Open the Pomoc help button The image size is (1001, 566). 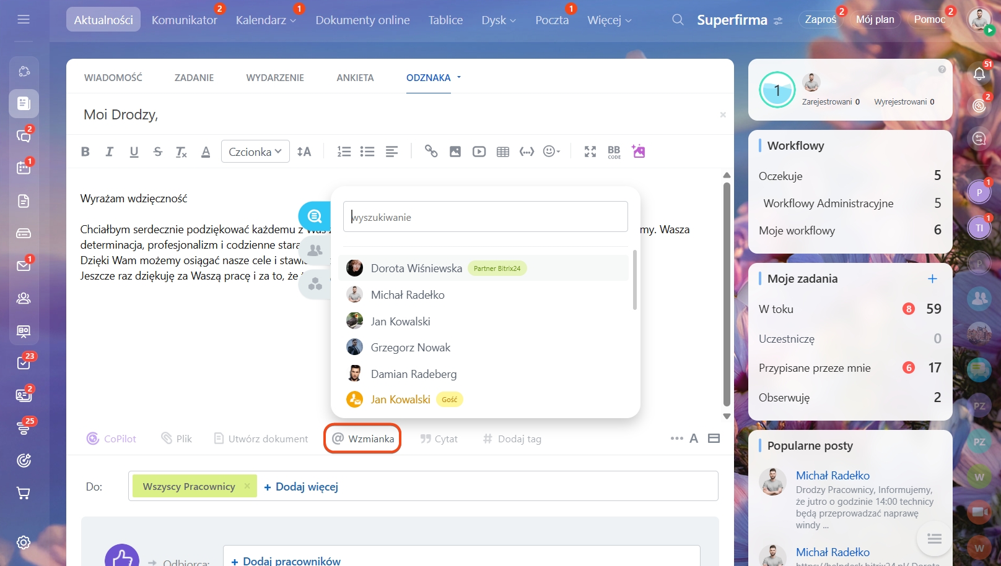(x=930, y=19)
